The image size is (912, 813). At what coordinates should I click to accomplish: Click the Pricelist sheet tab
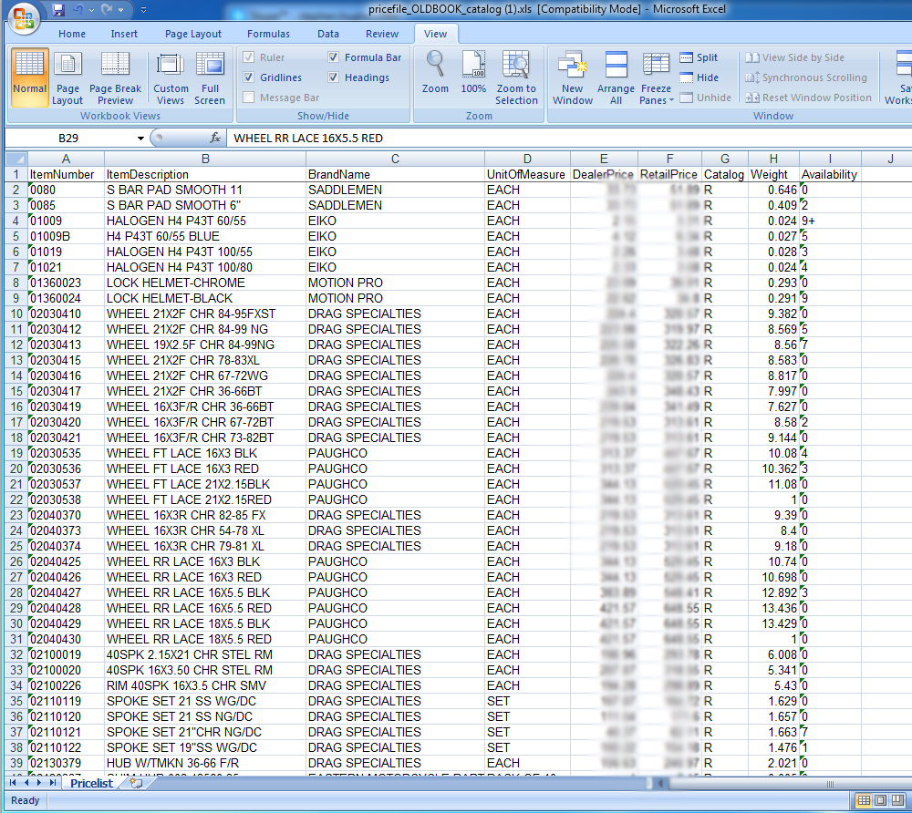pyautogui.click(x=91, y=783)
